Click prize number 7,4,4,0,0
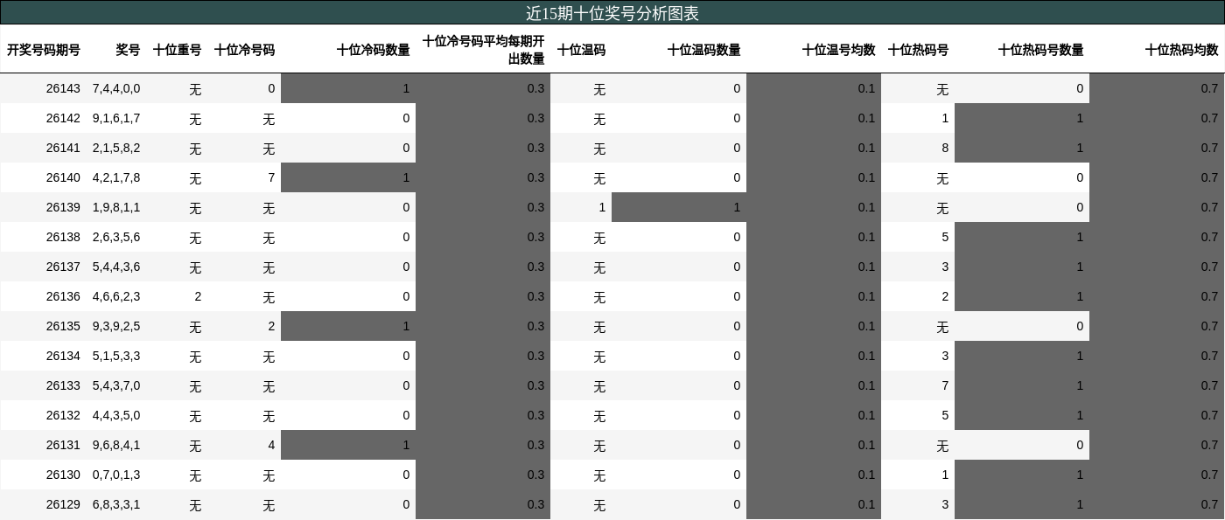The image size is (1225, 520). tap(116, 88)
